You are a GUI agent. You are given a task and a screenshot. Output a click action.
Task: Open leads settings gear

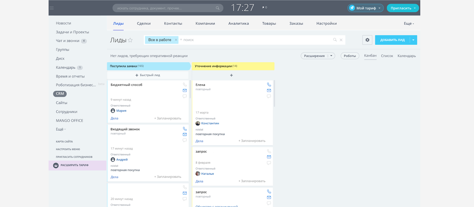click(367, 40)
